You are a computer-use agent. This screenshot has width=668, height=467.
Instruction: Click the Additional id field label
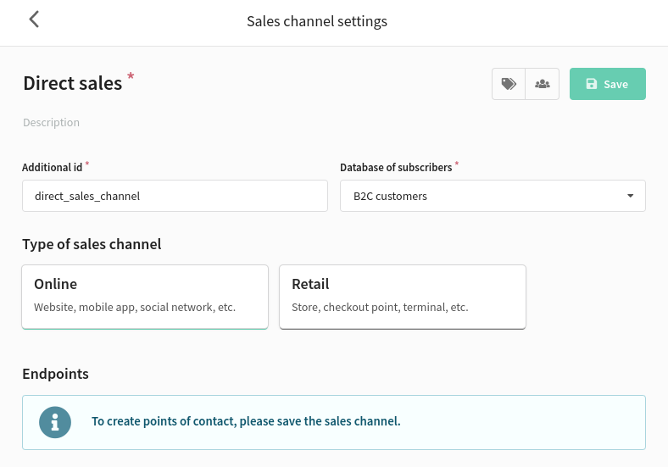click(x=52, y=168)
